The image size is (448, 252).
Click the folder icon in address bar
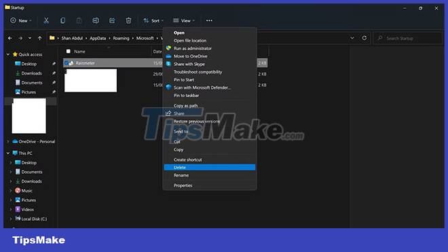pyautogui.click(x=52, y=38)
